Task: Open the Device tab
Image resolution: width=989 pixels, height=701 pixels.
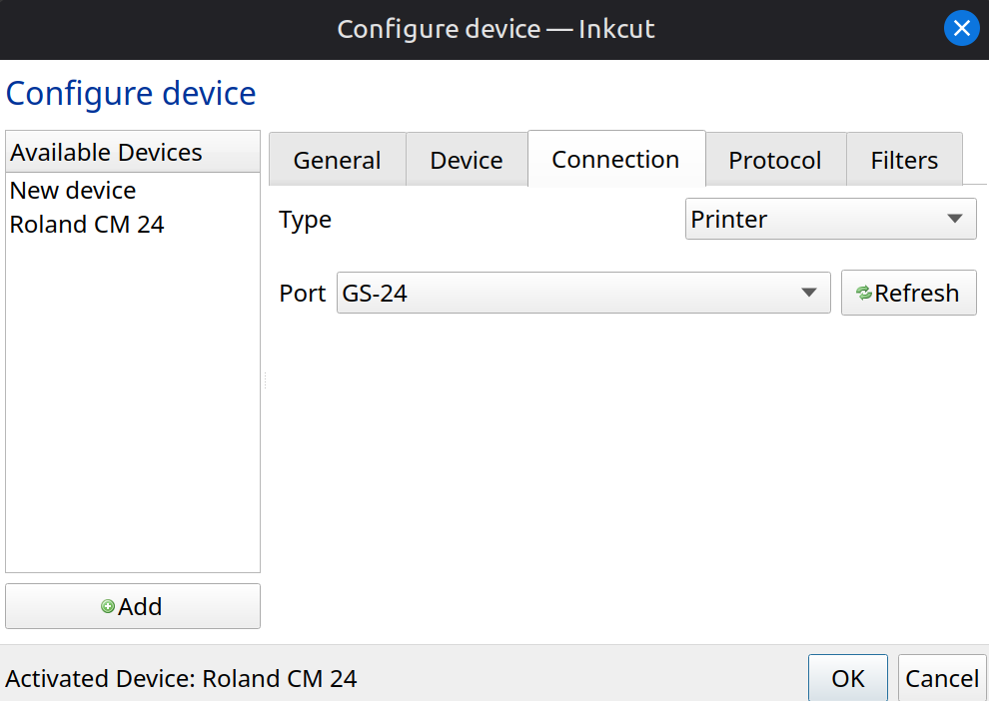Action: 466,160
